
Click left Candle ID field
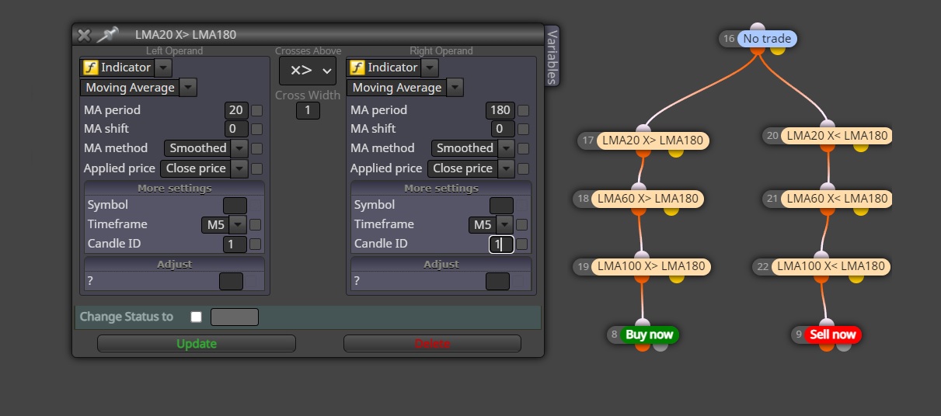(x=234, y=244)
